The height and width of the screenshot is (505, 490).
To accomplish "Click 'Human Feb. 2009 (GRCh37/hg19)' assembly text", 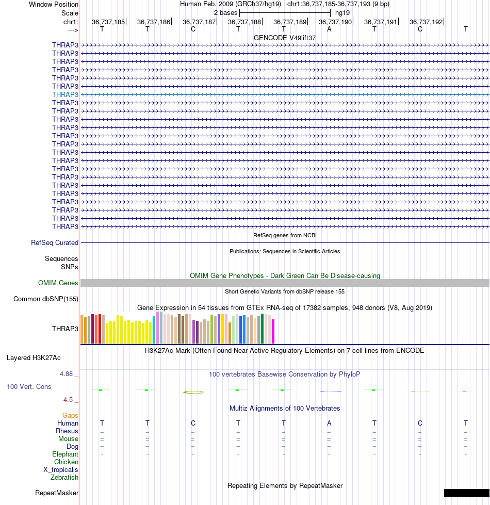I will 231,4.
